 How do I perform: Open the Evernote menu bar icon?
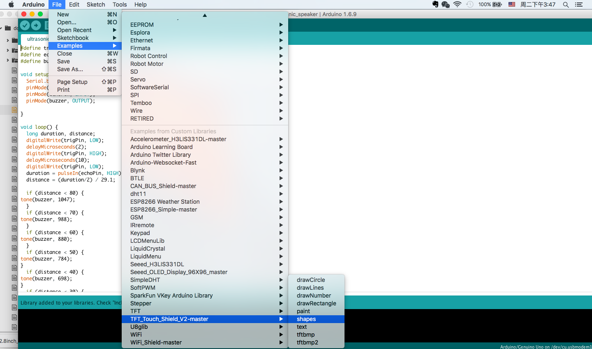click(435, 5)
